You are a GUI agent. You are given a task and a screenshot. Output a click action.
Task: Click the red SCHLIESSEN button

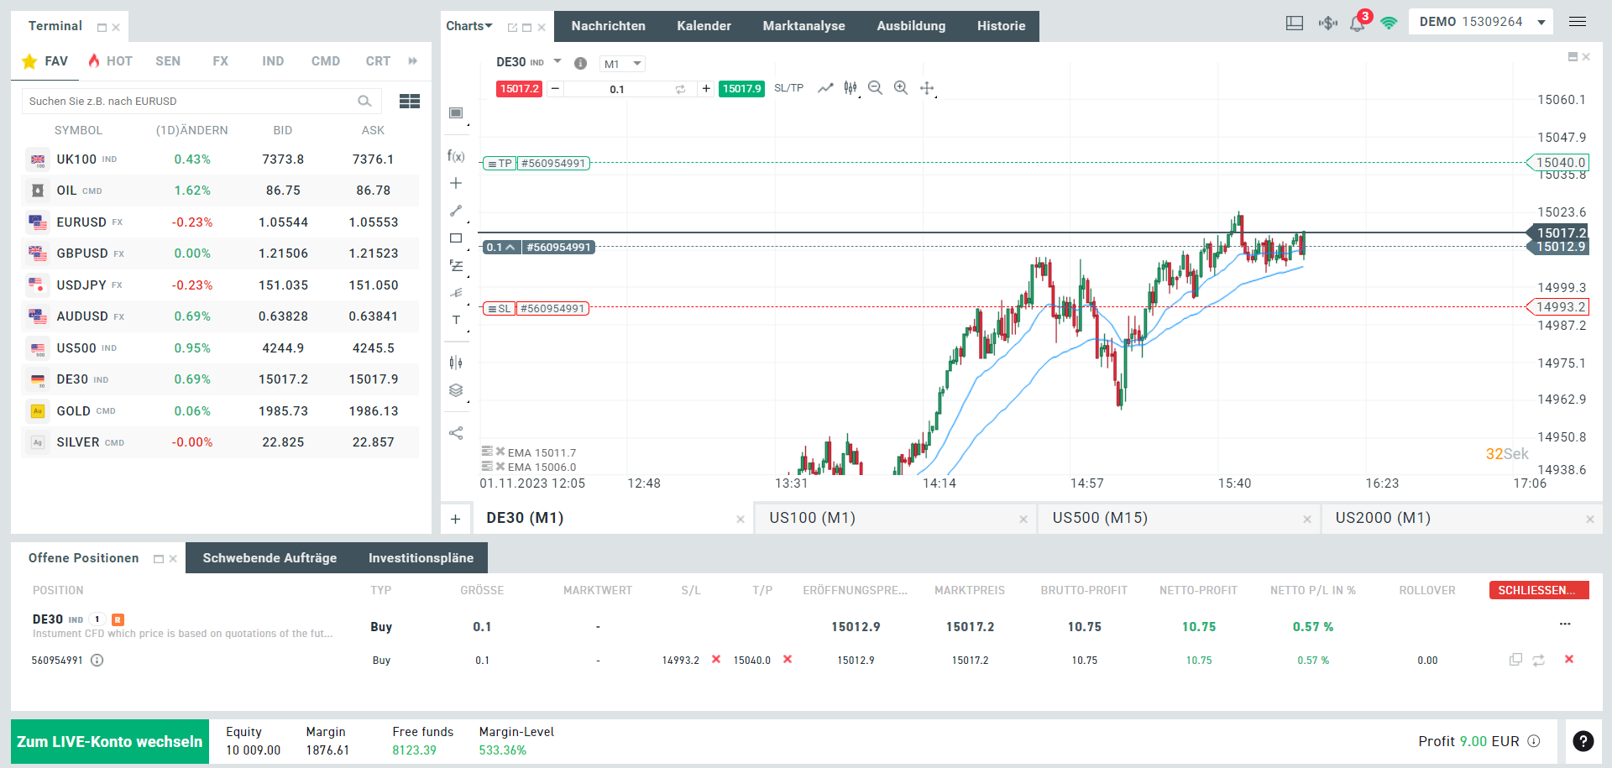point(1538,590)
